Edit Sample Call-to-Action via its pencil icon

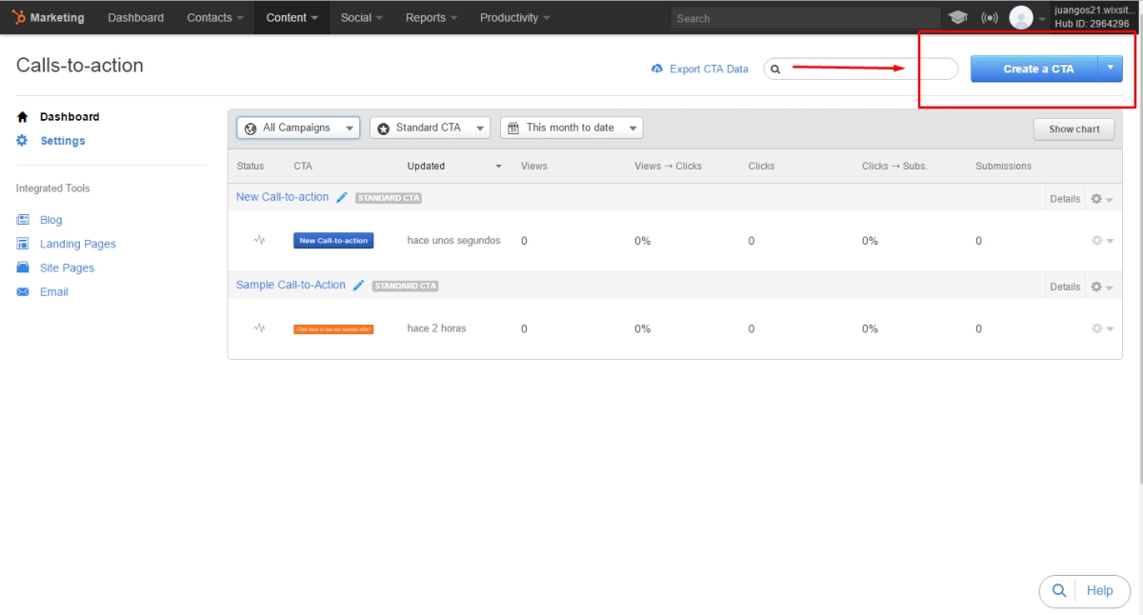click(358, 285)
